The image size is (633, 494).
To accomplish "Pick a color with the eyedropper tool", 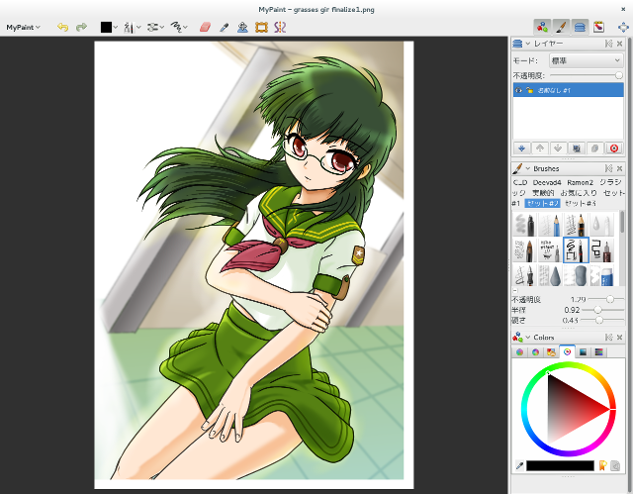I will coord(225,27).
